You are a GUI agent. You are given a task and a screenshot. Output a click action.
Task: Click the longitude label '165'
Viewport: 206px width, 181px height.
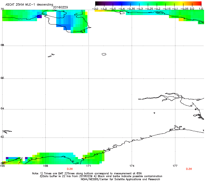pos(2,166)
